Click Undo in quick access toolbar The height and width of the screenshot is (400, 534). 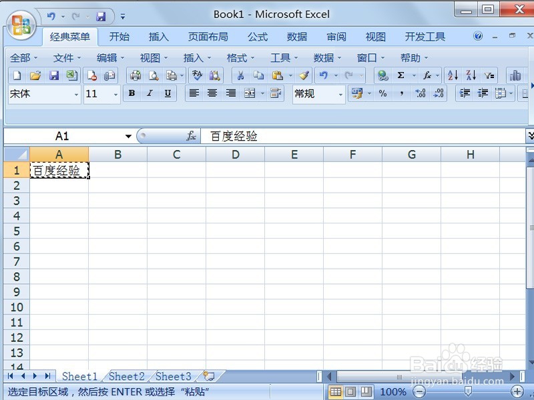[51, 16]
